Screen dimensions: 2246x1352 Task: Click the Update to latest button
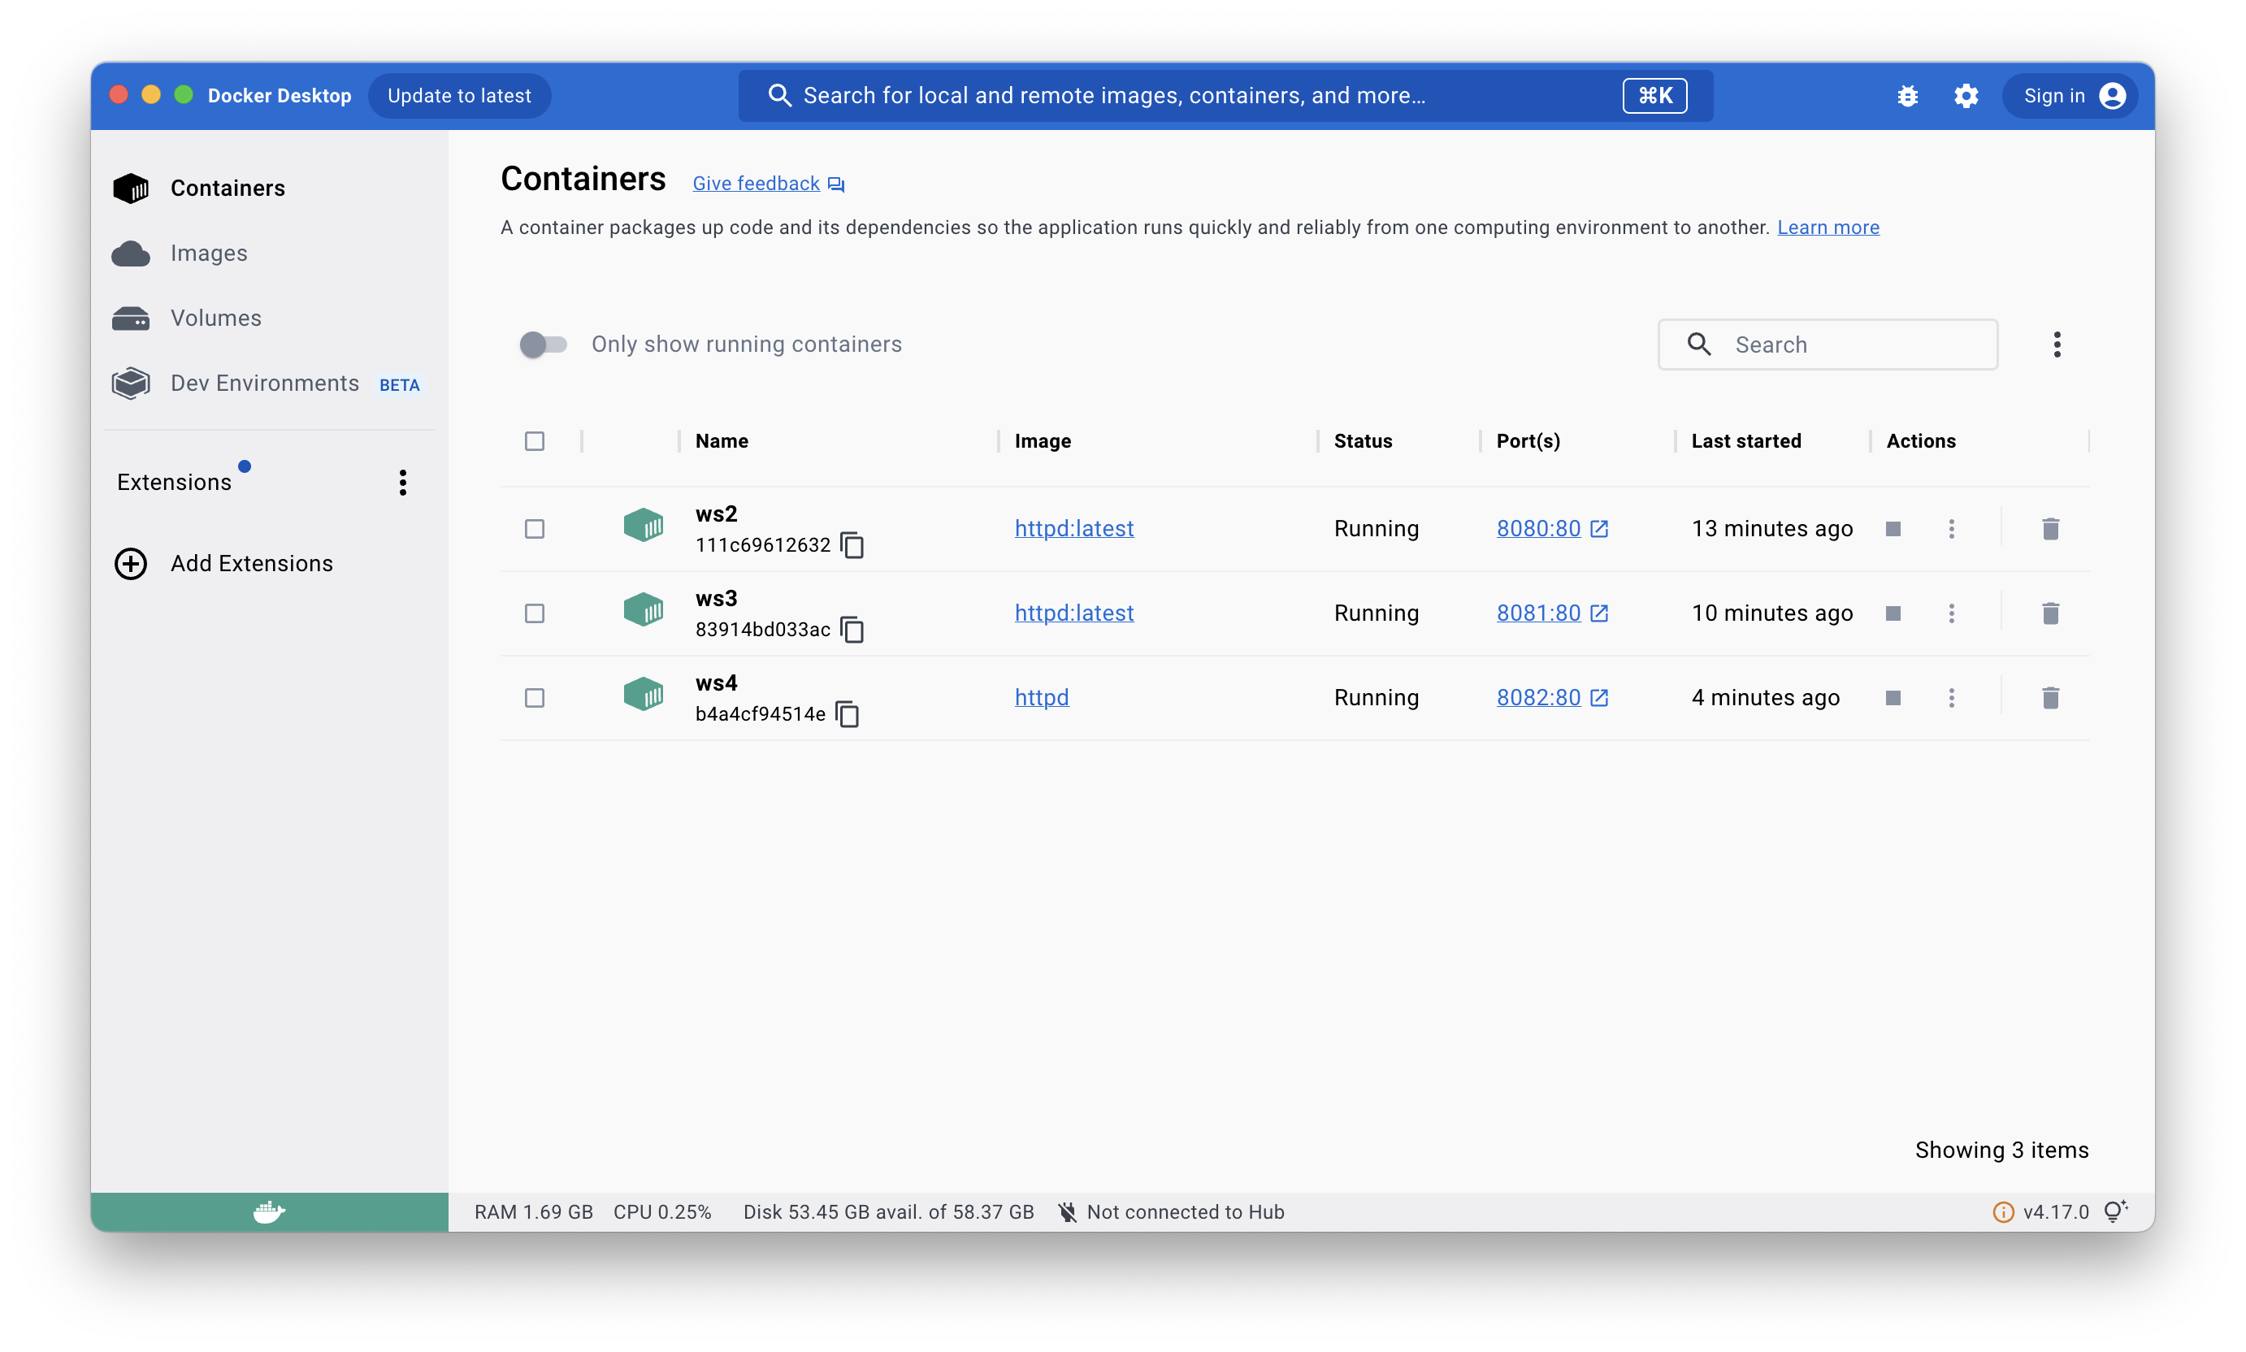[x=458, y=96]
